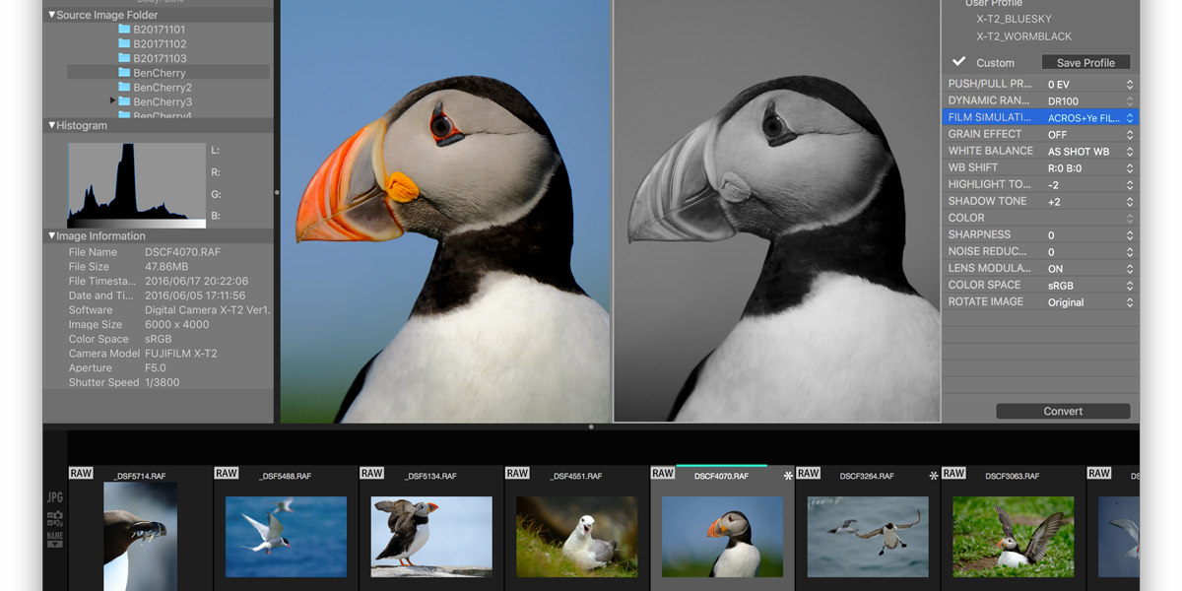Select the DSCF3264.RAF flying bird thumbnail
Image resolution: width=1182 pixels, height=591 pixels.
[x=868, y=537]
